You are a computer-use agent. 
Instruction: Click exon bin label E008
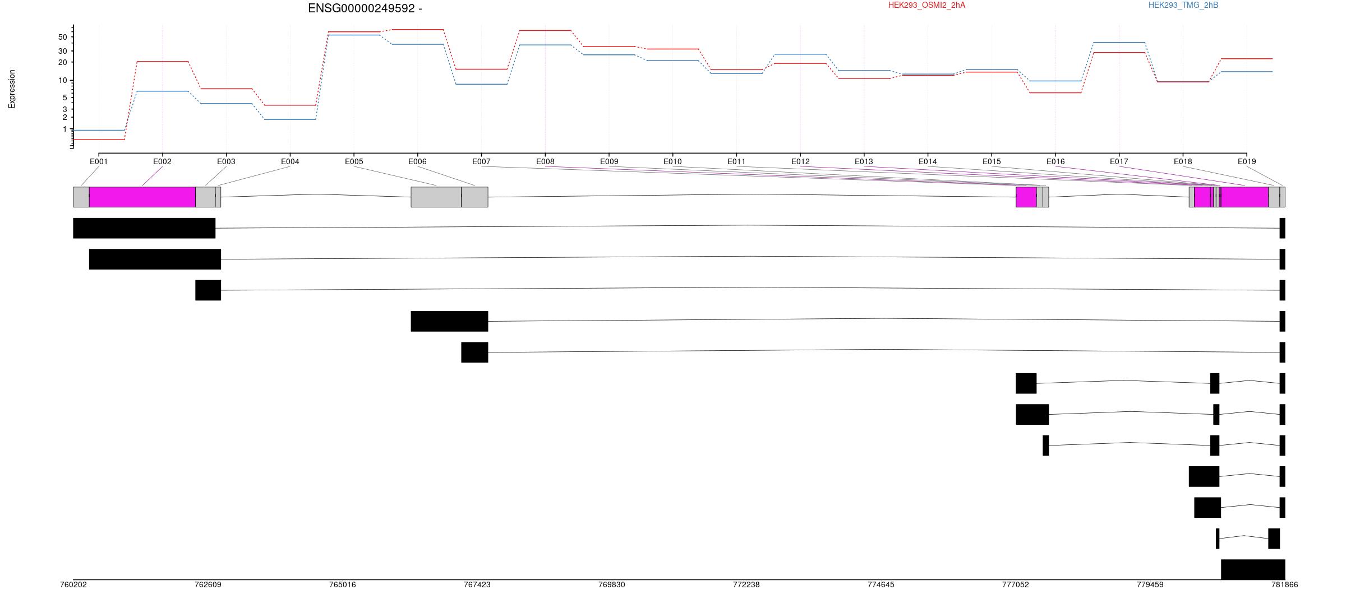pos(545,161)
